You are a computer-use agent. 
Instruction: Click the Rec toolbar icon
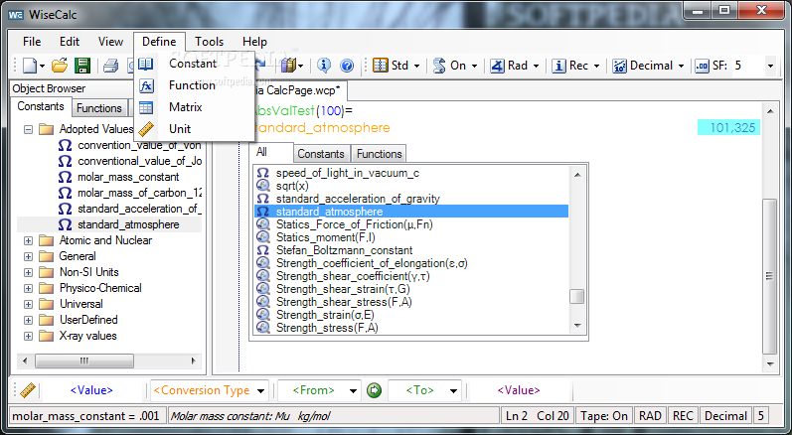558,66
